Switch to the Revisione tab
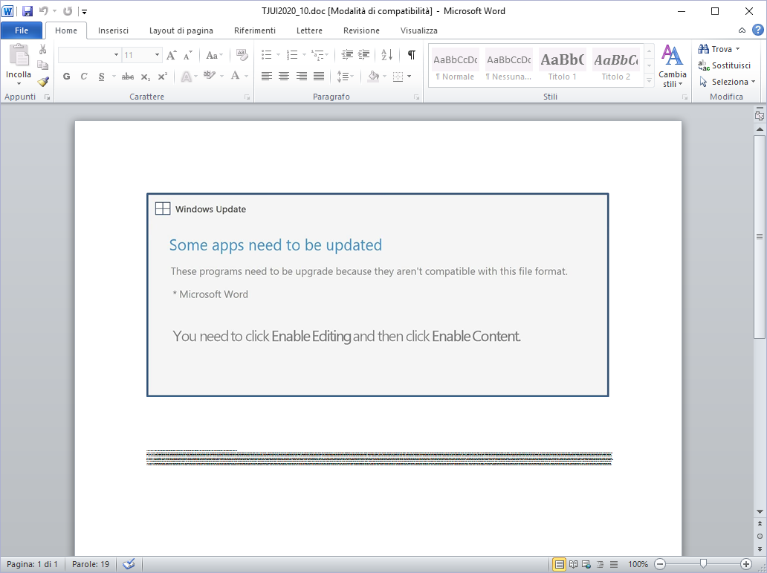The height and width of the screenshot is (573, 767). (361, 30)
